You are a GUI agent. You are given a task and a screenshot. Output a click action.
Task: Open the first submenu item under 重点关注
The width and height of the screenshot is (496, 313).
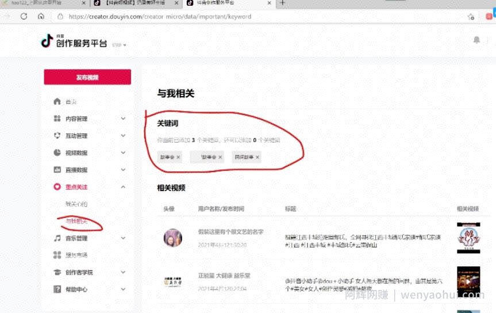pyautogui.click(x=76, y=204)
